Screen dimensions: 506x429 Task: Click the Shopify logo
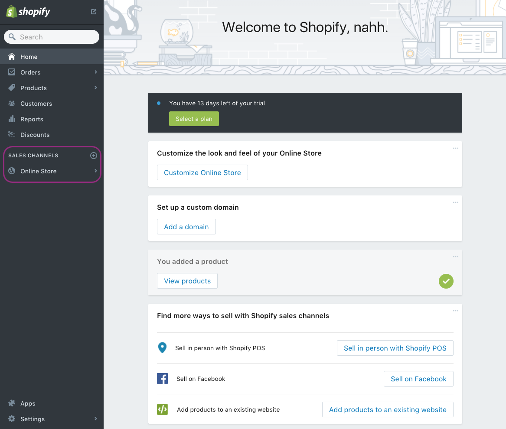point(28,12)
